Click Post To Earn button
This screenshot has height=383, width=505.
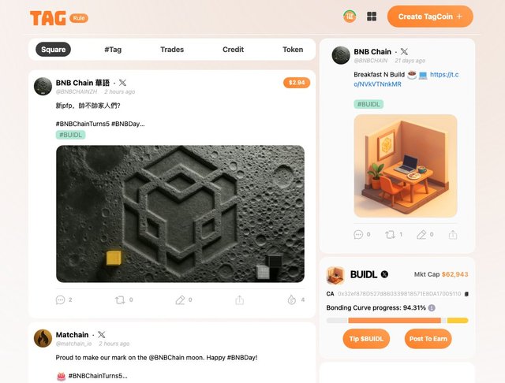tap(428, 339)
